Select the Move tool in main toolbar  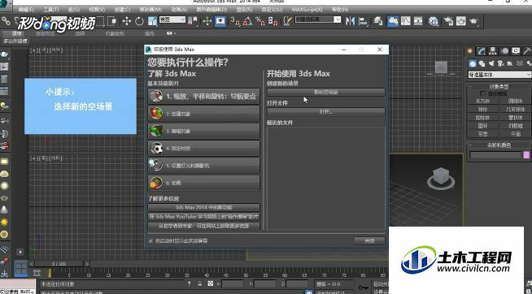[127, 21]
